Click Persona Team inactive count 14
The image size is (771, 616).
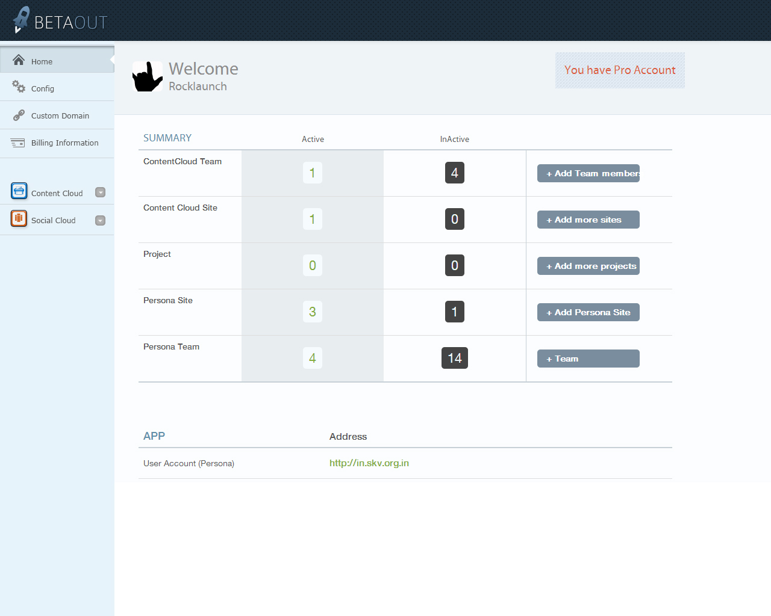click(455, 358)
